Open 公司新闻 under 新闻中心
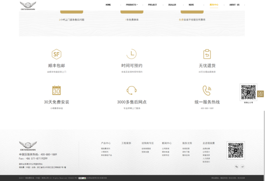 [166, 149]
